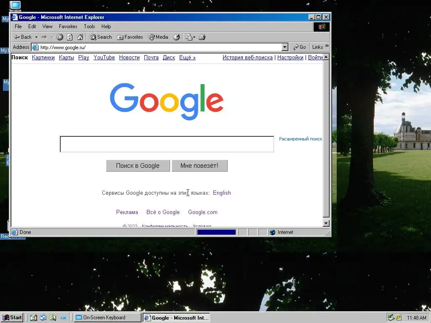Click the Поиск в Google button
The image size is (431, 323).
click(x=138, y=166)
